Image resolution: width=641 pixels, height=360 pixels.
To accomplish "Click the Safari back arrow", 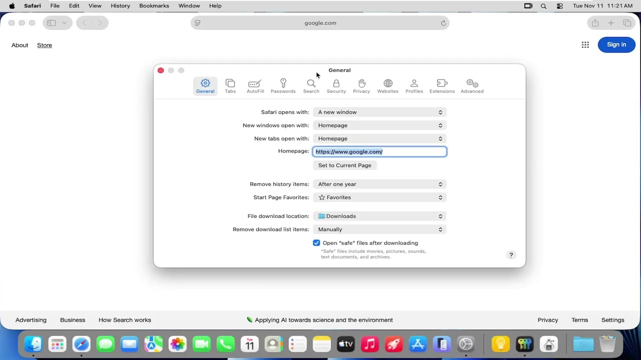I will point(84,23).
